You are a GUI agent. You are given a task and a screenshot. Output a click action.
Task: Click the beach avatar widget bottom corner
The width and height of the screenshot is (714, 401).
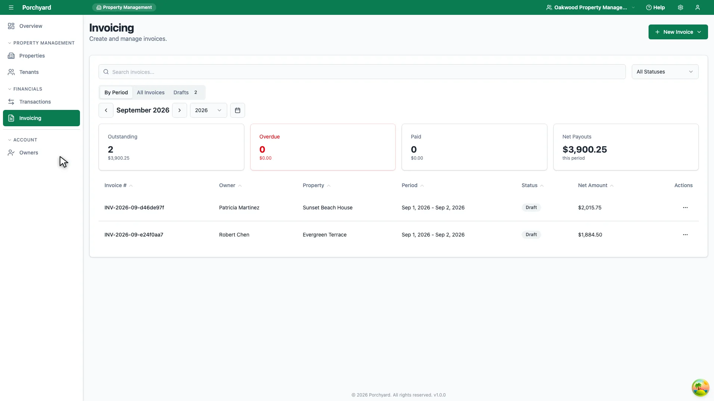tap(700, 388)
